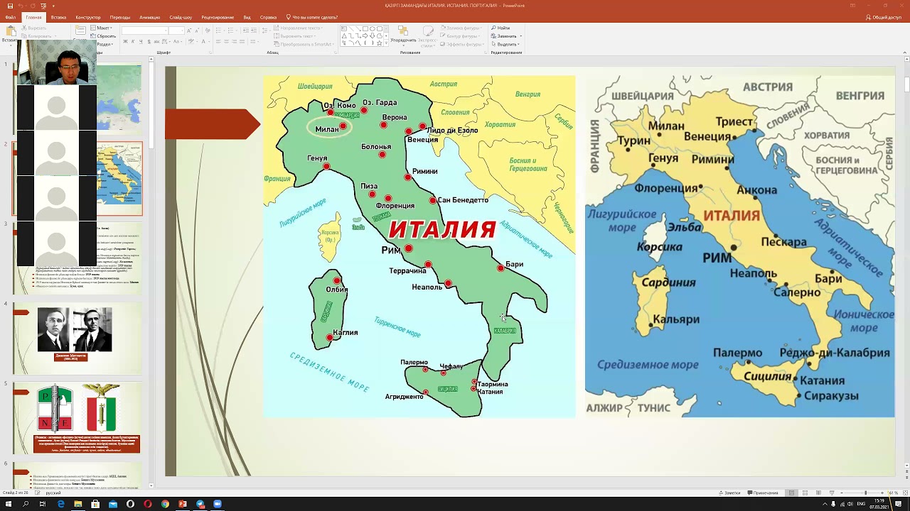Viewport: 910px width, 511px height.
Task: Expand the shapes gallery with its More arrow
Action: point(386,43)
